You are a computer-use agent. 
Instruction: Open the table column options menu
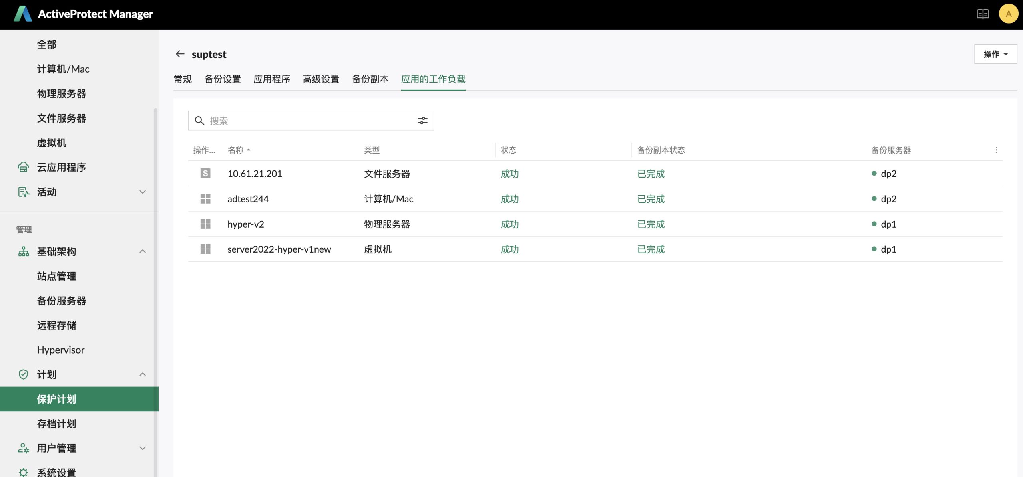click(x=996, y=150)
